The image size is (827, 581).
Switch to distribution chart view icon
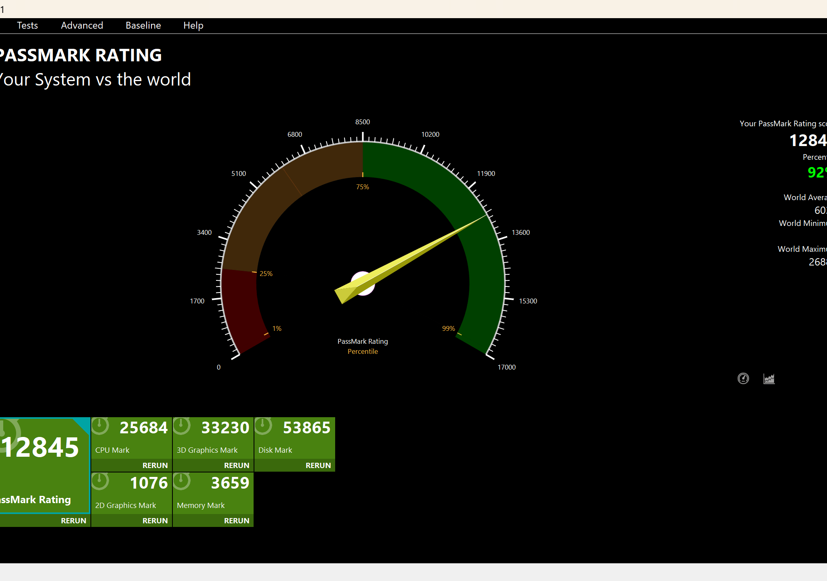point(769,378)
